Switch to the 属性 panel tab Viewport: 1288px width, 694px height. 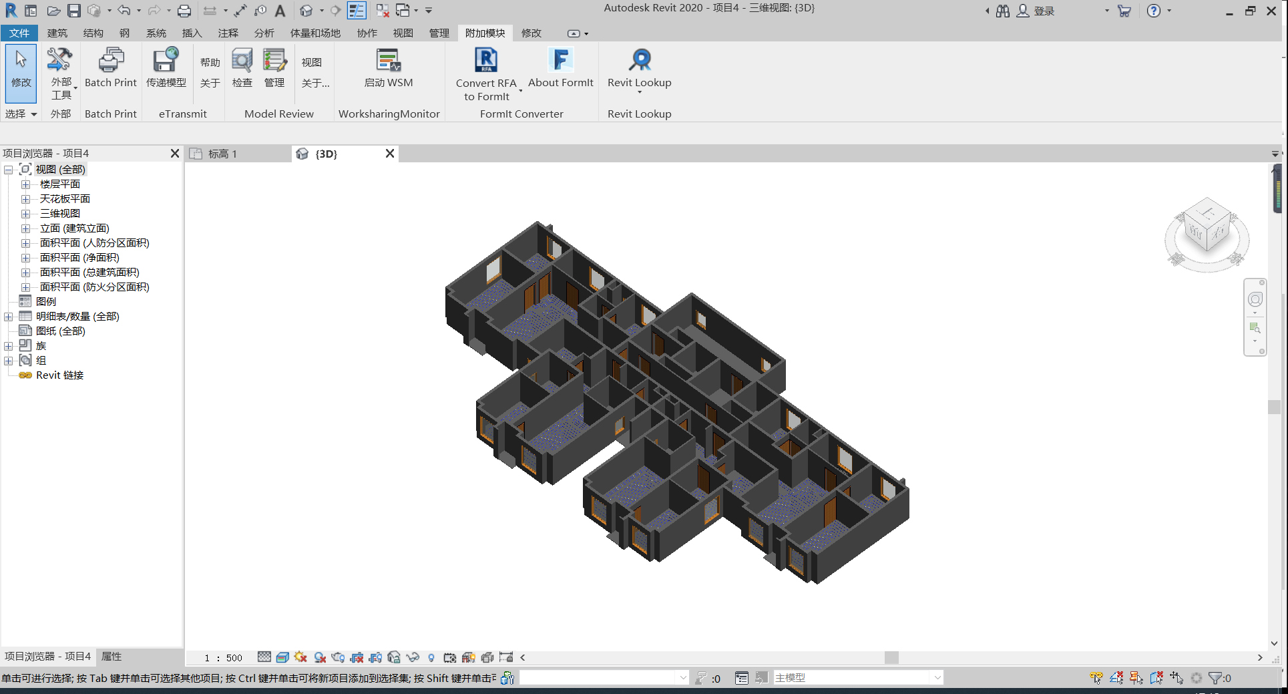(112, 657)
